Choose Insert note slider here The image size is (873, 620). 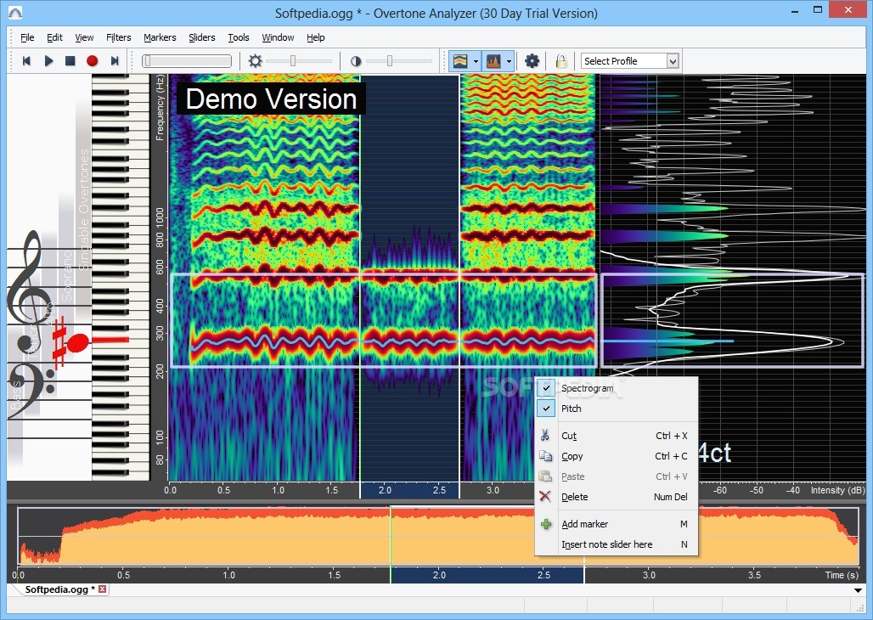617,544
